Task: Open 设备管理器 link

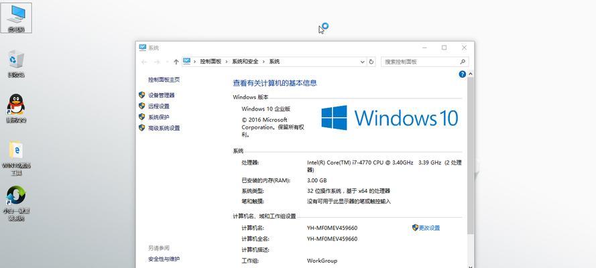Action: click(162, 95)
